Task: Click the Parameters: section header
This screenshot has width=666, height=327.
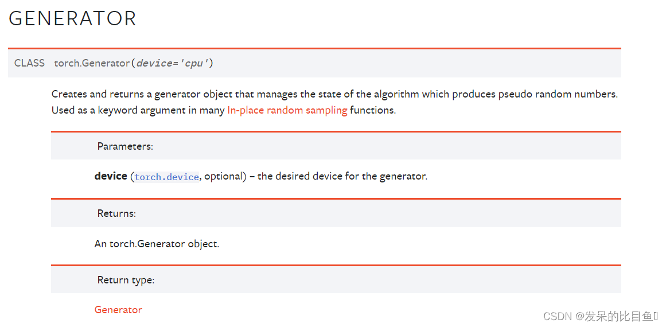Action: (x=125, y=146)
